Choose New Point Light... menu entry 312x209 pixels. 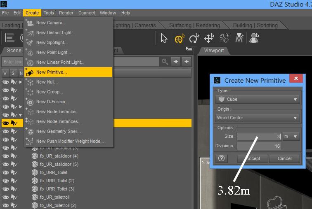[68, 52]
